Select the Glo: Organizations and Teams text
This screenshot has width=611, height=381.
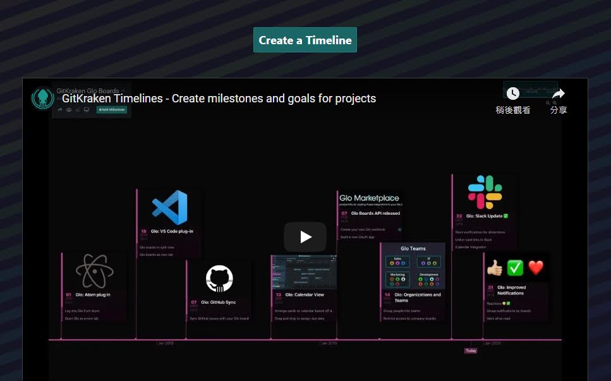417,298
